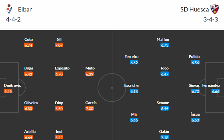Screen dimensions: 224x140
Task: Select player Inui on Eibar side
Action: pos(59,131)
